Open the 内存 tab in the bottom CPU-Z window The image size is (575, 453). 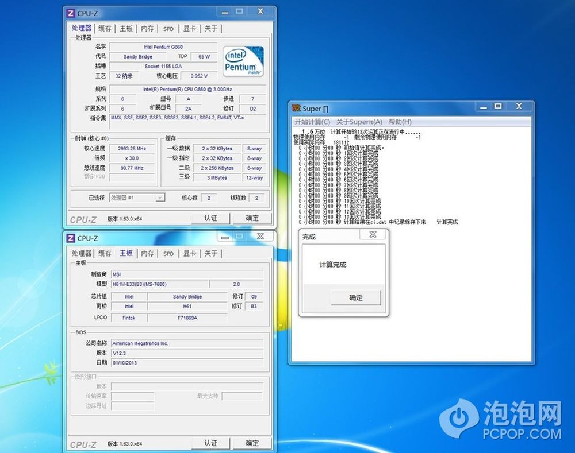[x=147, y=253]
